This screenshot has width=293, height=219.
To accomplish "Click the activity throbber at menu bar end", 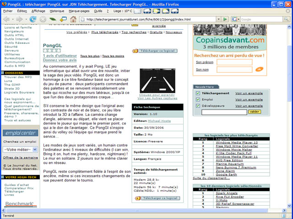I will pos(288,11).
